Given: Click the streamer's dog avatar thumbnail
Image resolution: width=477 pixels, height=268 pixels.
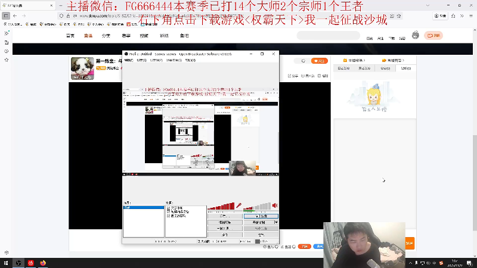Looking at the screenshot, I should pos(82,68).
